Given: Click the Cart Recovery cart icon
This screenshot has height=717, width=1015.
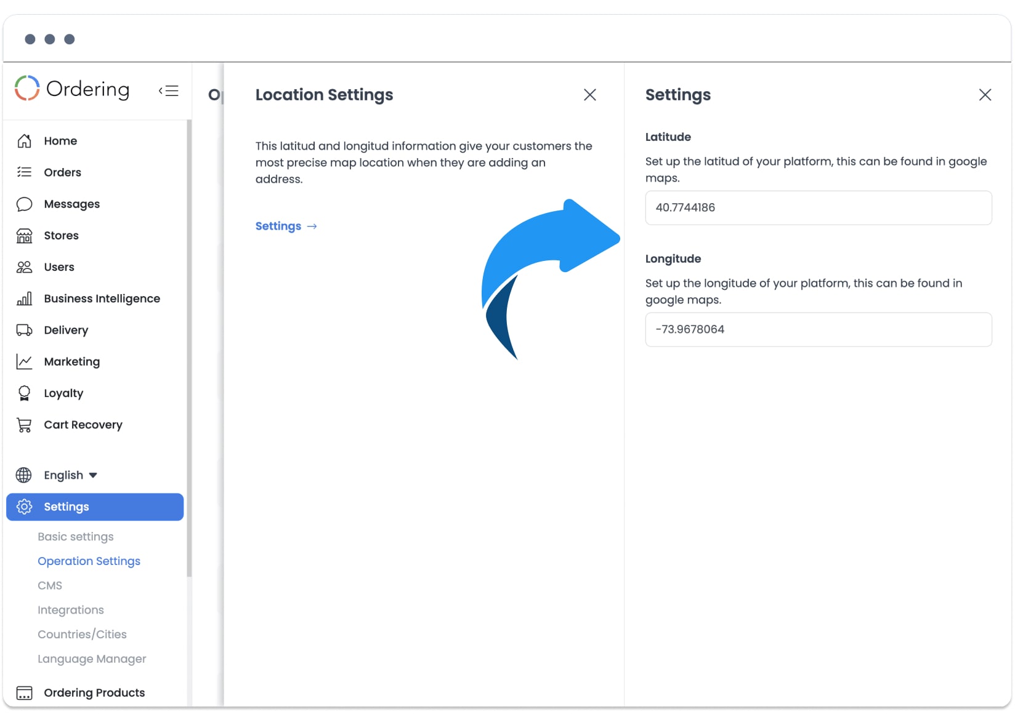Looking at the screenshot, I should tap(24, 425).
